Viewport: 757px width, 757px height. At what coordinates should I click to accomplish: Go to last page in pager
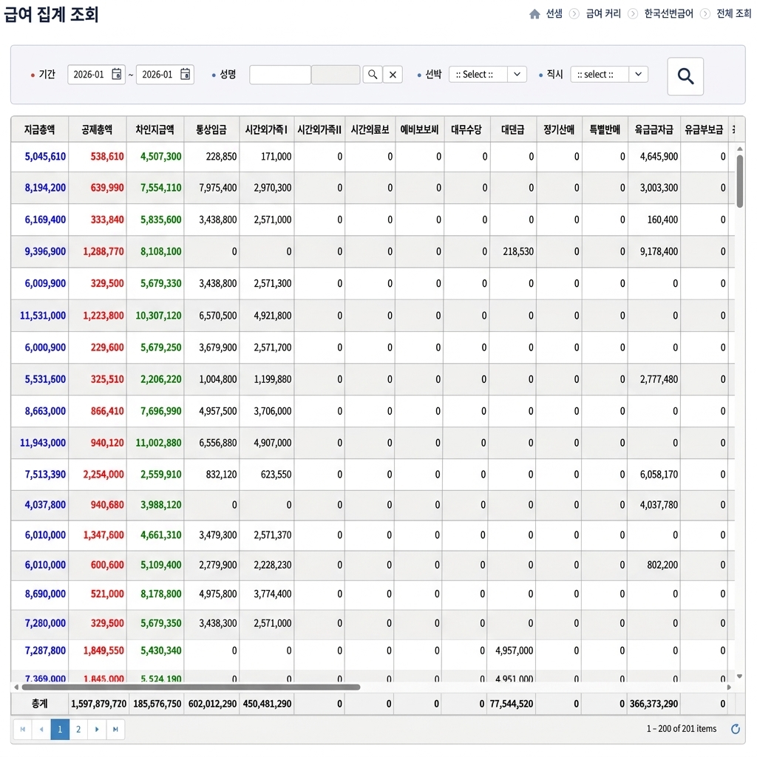coord(115,729)
